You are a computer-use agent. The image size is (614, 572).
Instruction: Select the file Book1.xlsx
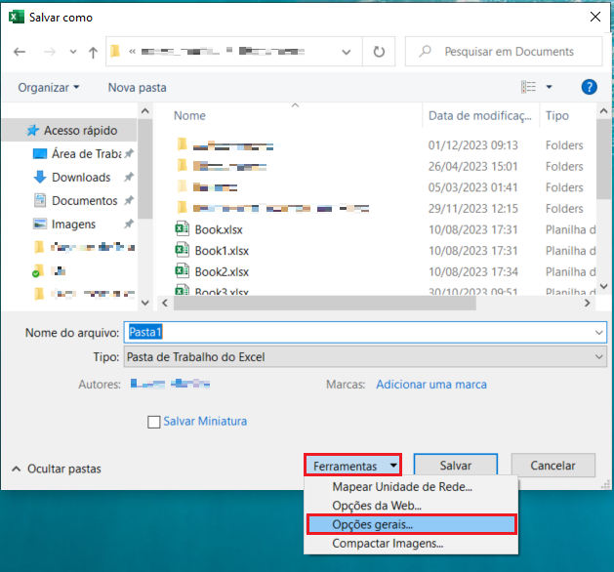tap(222, 251)
